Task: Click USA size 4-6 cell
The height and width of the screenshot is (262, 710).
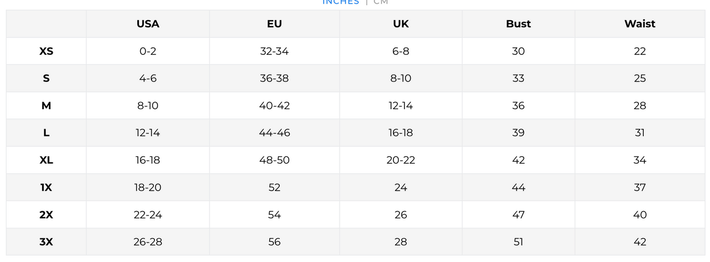Action: (x=148, y=78)
